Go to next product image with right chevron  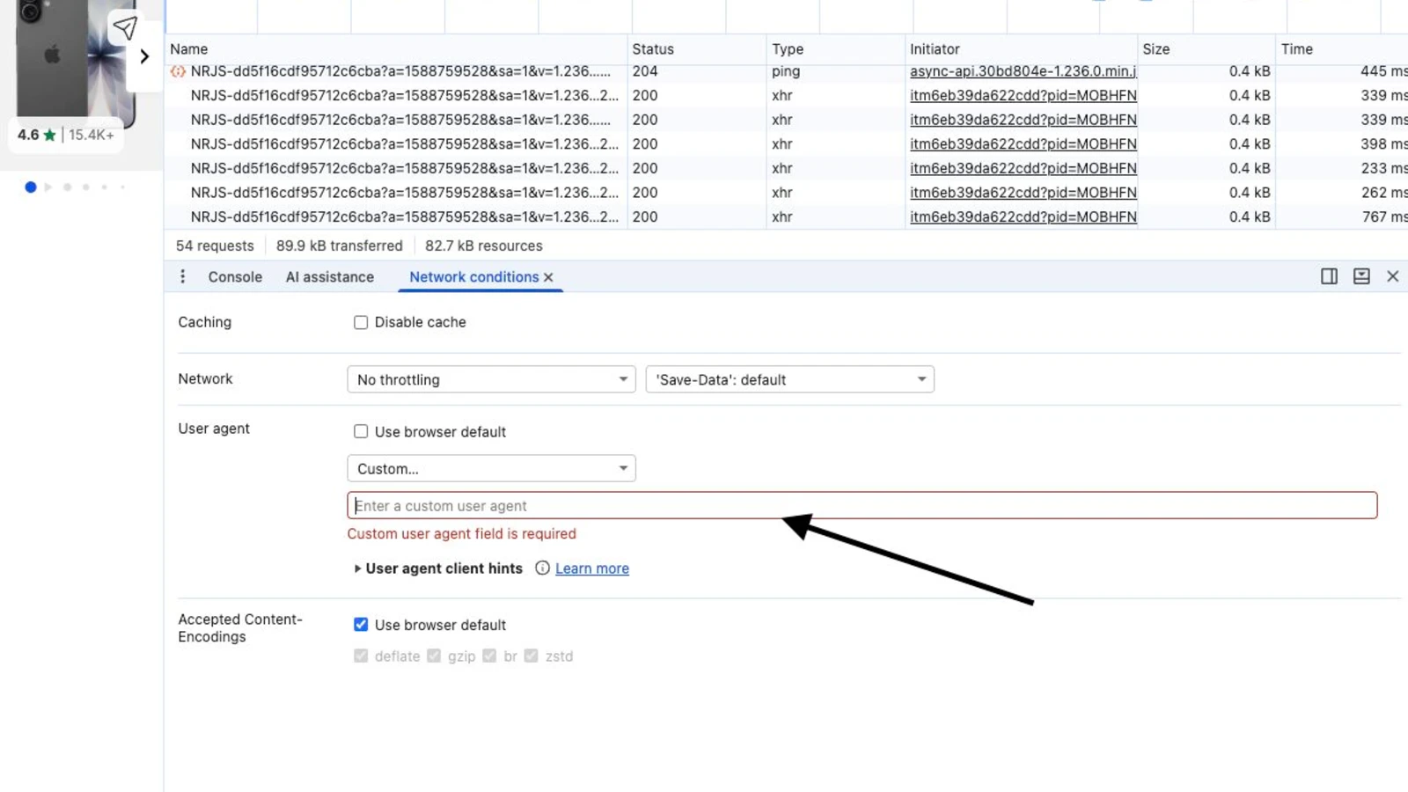(144, 56)
